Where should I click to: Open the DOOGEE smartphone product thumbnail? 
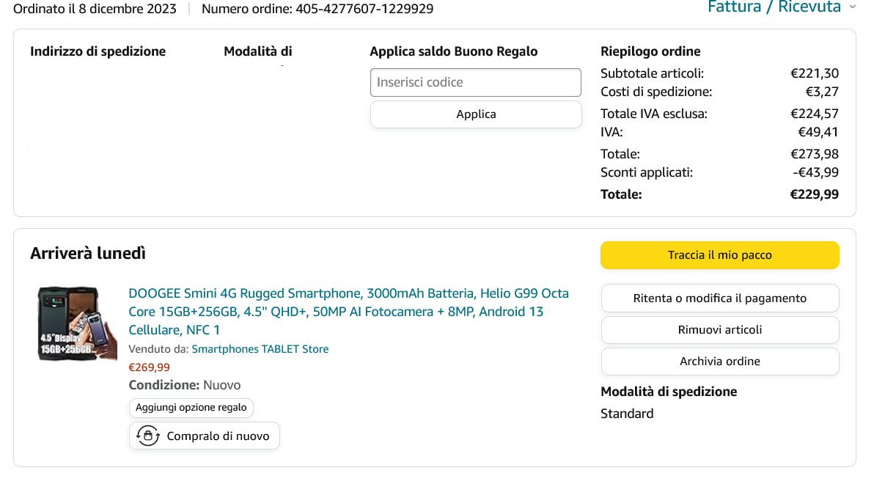[77, 323]
